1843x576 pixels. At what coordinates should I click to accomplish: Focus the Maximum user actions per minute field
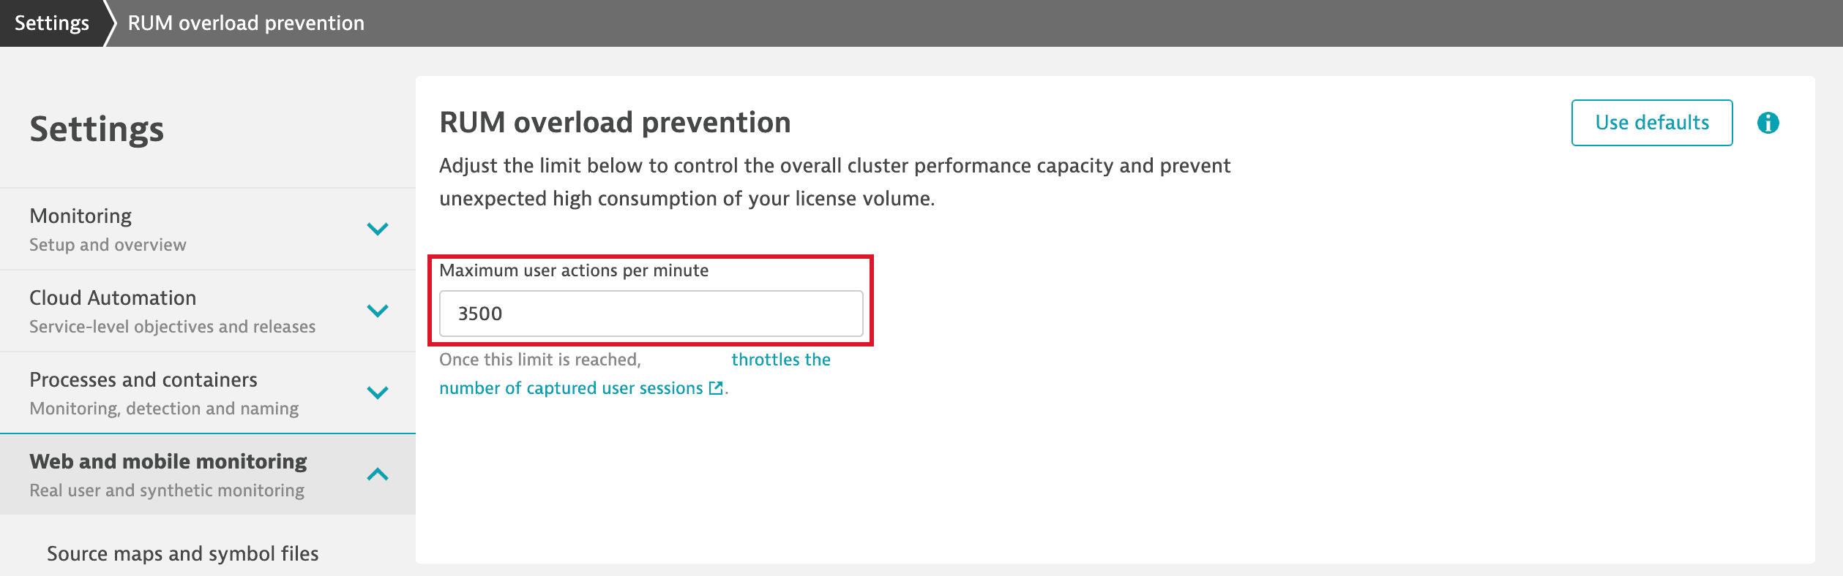pyautogui.click(x=651, y=314)
